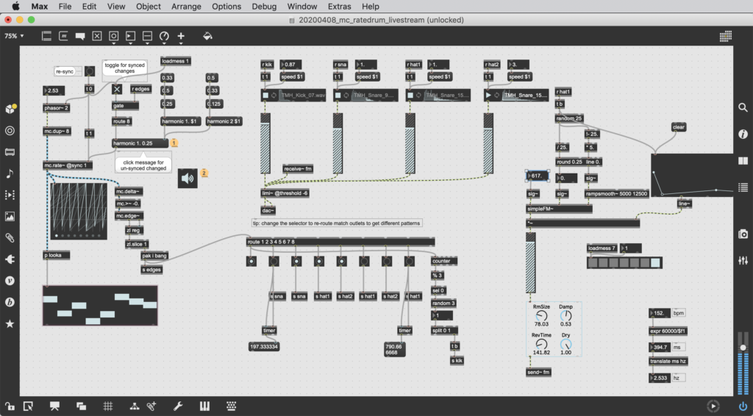Image resolution: width=753 pixels, height=416 pixels.
Task: Toggle playback square of TMH_Snare_9 player
Action: [338, 95]
